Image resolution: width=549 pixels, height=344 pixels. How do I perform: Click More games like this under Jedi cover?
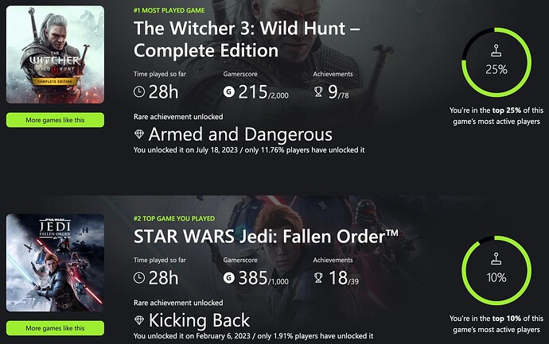point(55,328)
